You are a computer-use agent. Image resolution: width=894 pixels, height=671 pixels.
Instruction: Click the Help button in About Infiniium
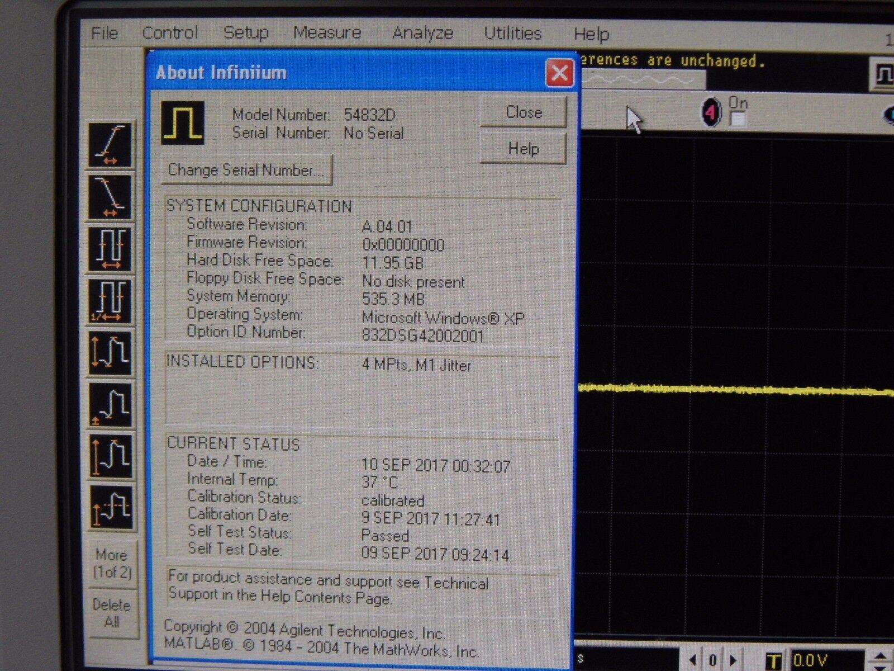click(522, 149)
